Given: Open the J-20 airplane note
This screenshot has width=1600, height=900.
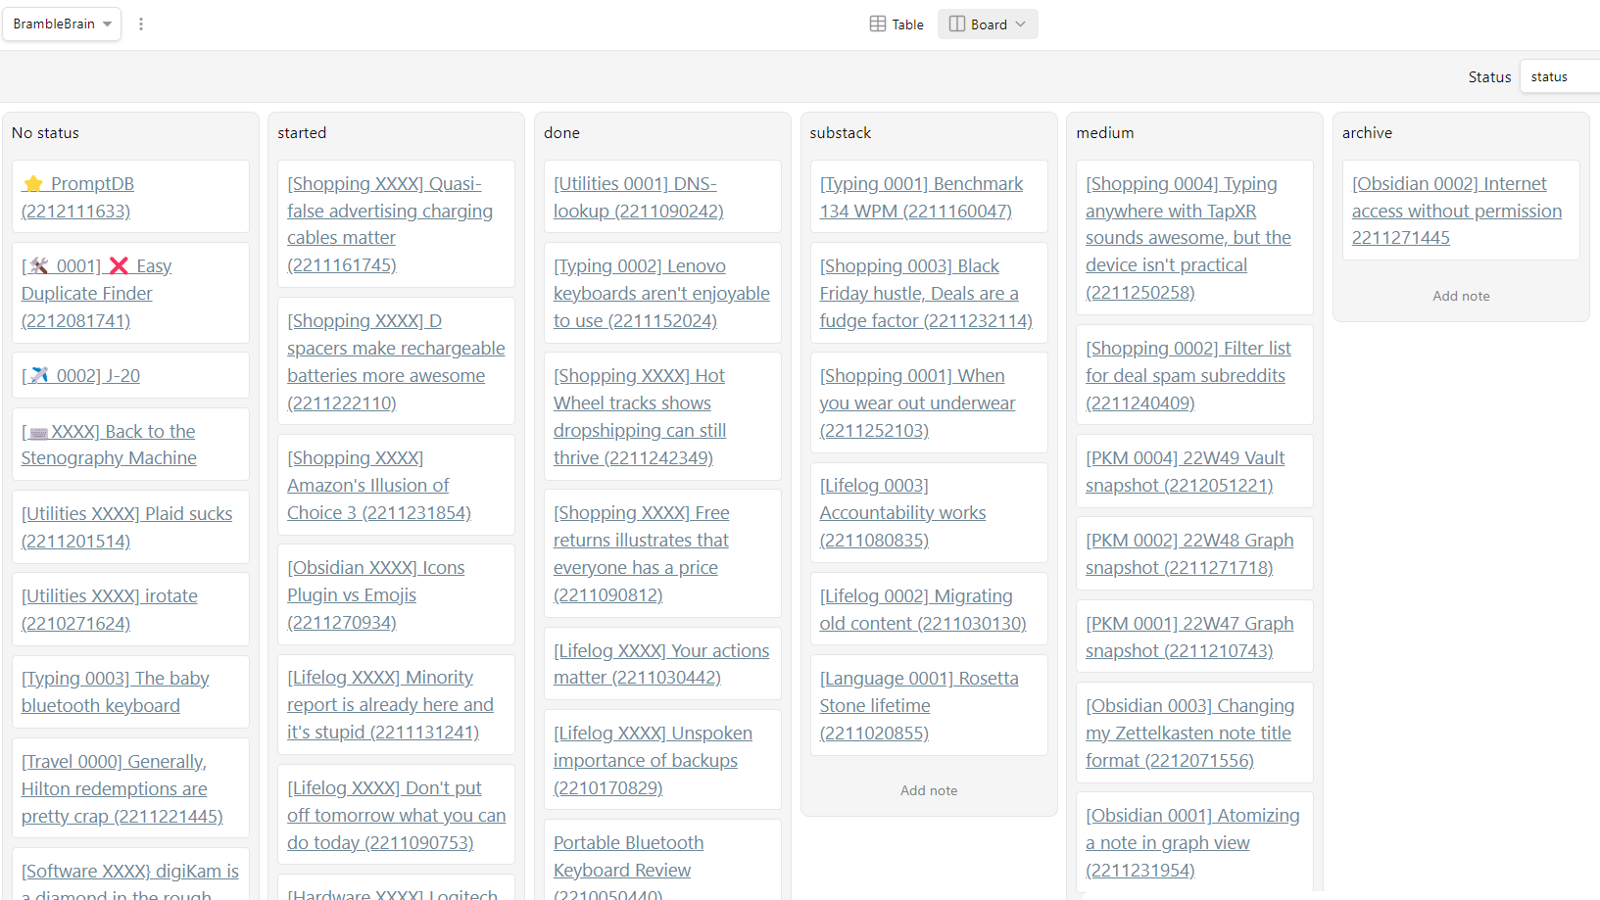Looking at the screenshot, I should 80,375.
